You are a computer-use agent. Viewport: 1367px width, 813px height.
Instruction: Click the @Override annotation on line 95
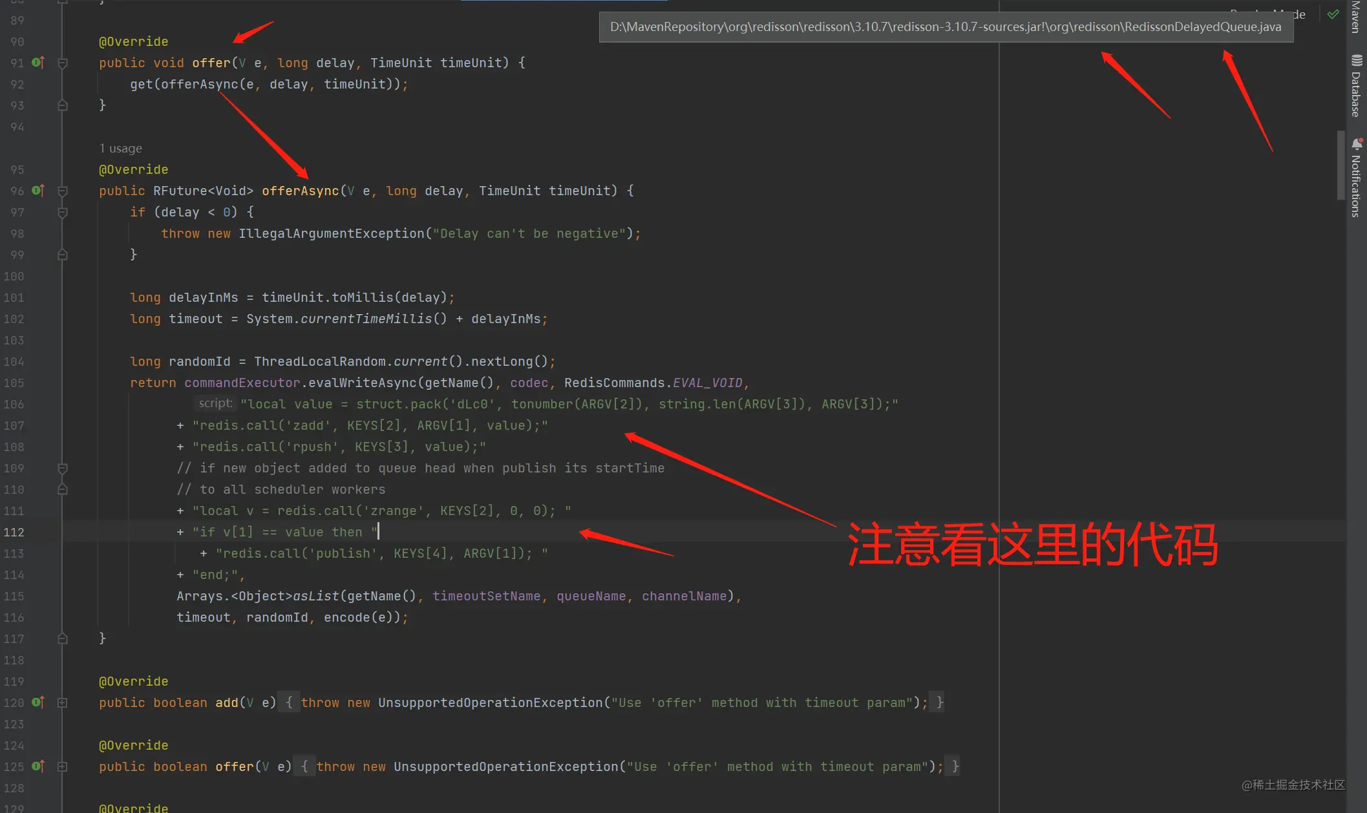coord(134,169)
